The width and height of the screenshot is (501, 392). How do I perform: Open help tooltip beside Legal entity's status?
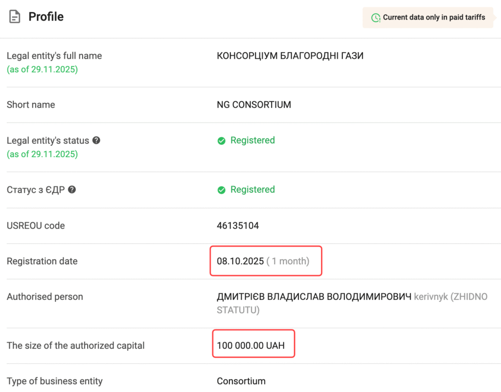tap(96, 140)
